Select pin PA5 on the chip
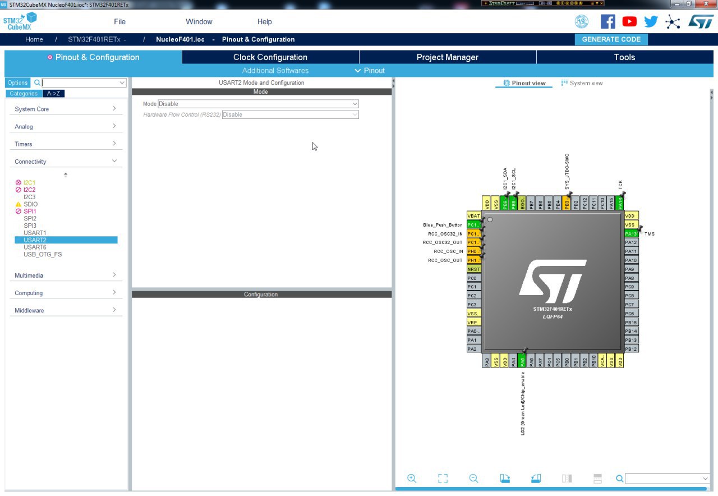Image resolution: width=718 pixels, height=496 pixels. pyautogui.click(x=522, y=361)
